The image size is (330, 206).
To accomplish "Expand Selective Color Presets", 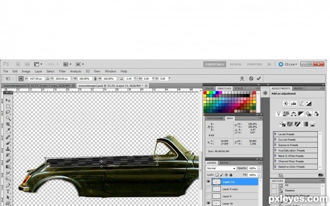I will 276,166.
